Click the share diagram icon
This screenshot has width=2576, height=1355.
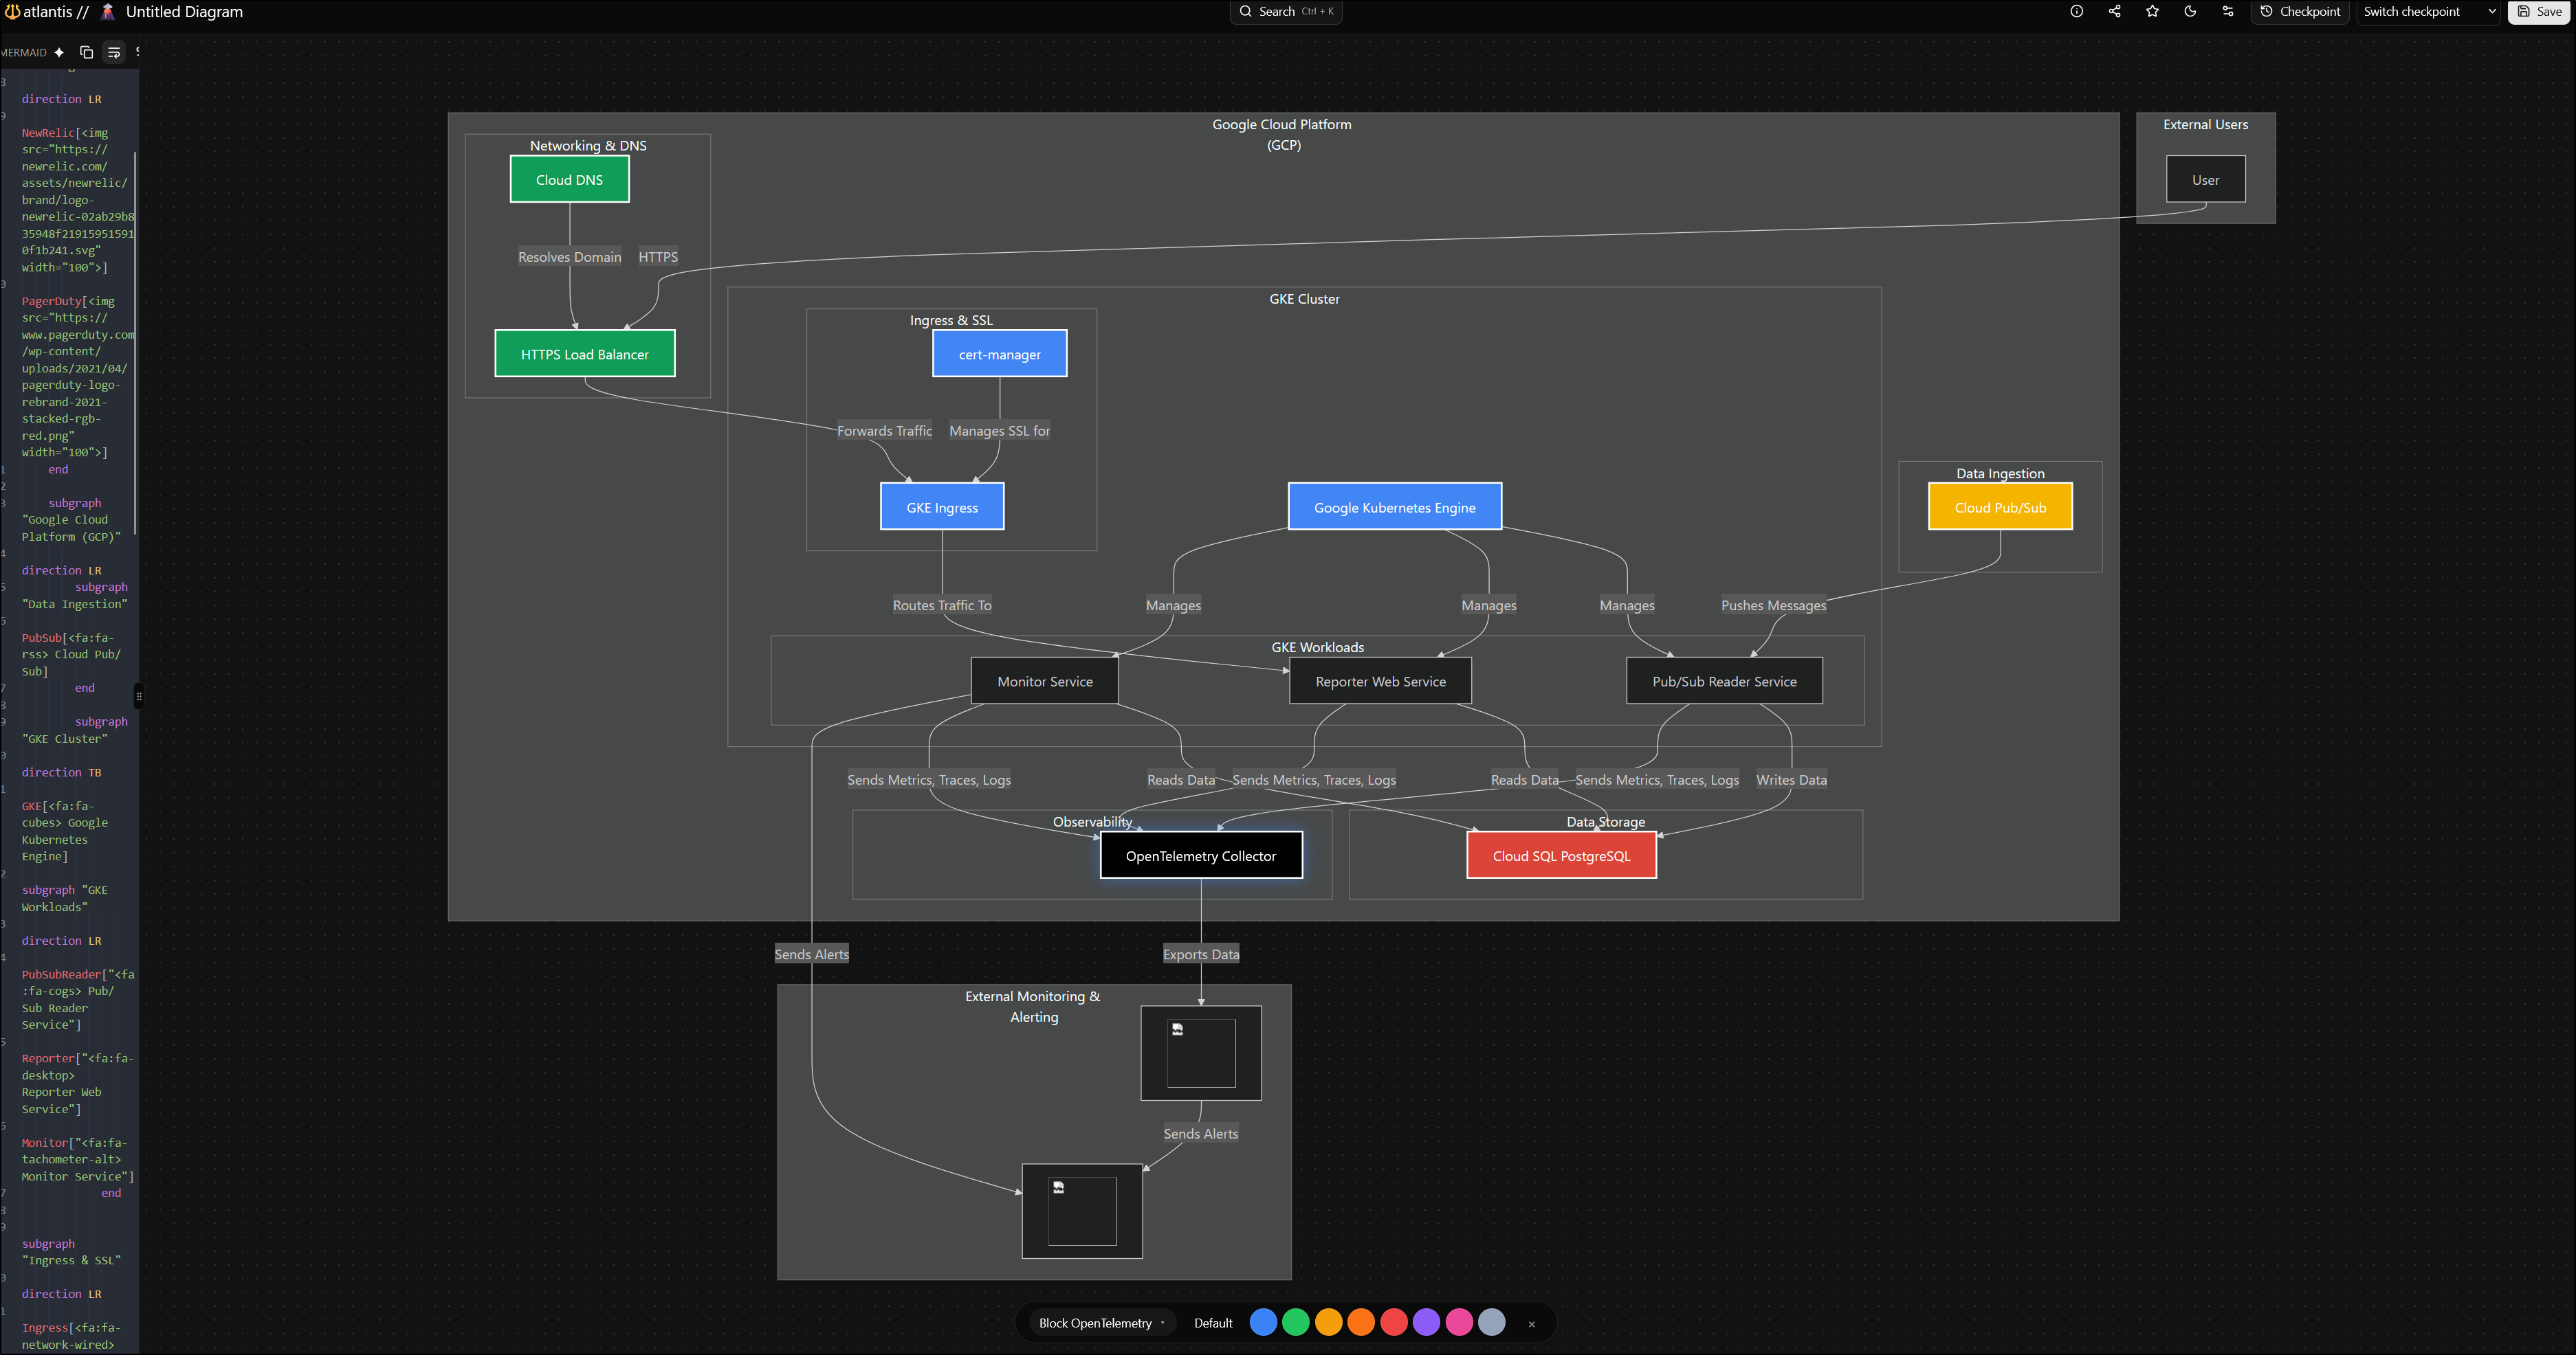click(x=2115, y=12)
